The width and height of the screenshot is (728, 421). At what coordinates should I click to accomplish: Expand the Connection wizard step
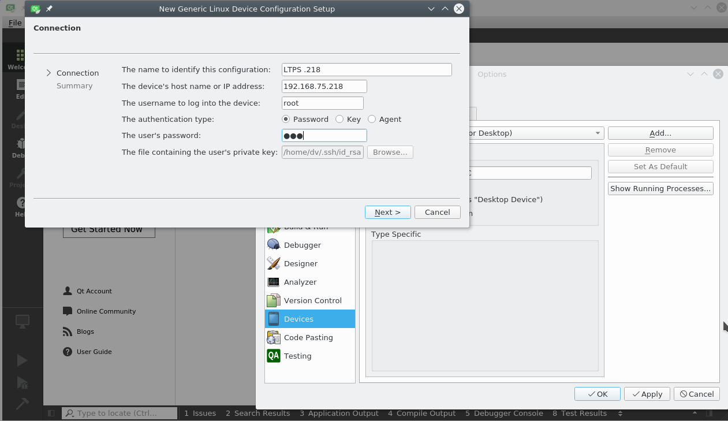click(49, 73)
